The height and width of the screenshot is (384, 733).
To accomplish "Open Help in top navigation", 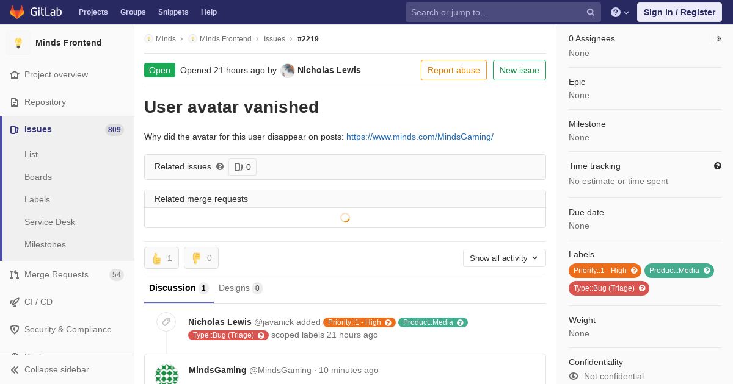I will pyautogui.click(x=209, y=12).
